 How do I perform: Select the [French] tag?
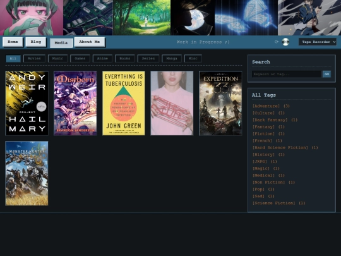262,141
